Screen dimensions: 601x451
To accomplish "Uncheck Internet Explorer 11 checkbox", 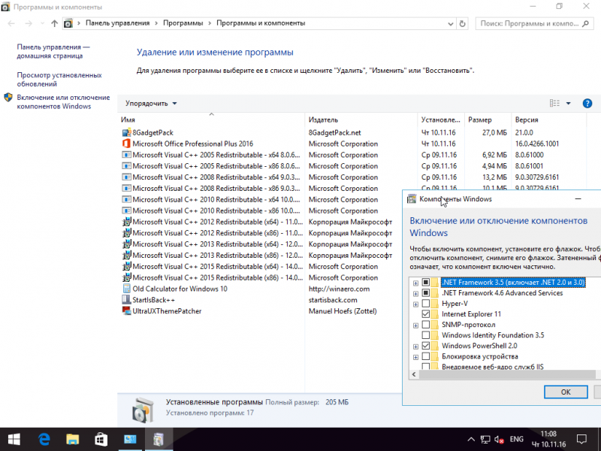I will [x=425, y=314].
